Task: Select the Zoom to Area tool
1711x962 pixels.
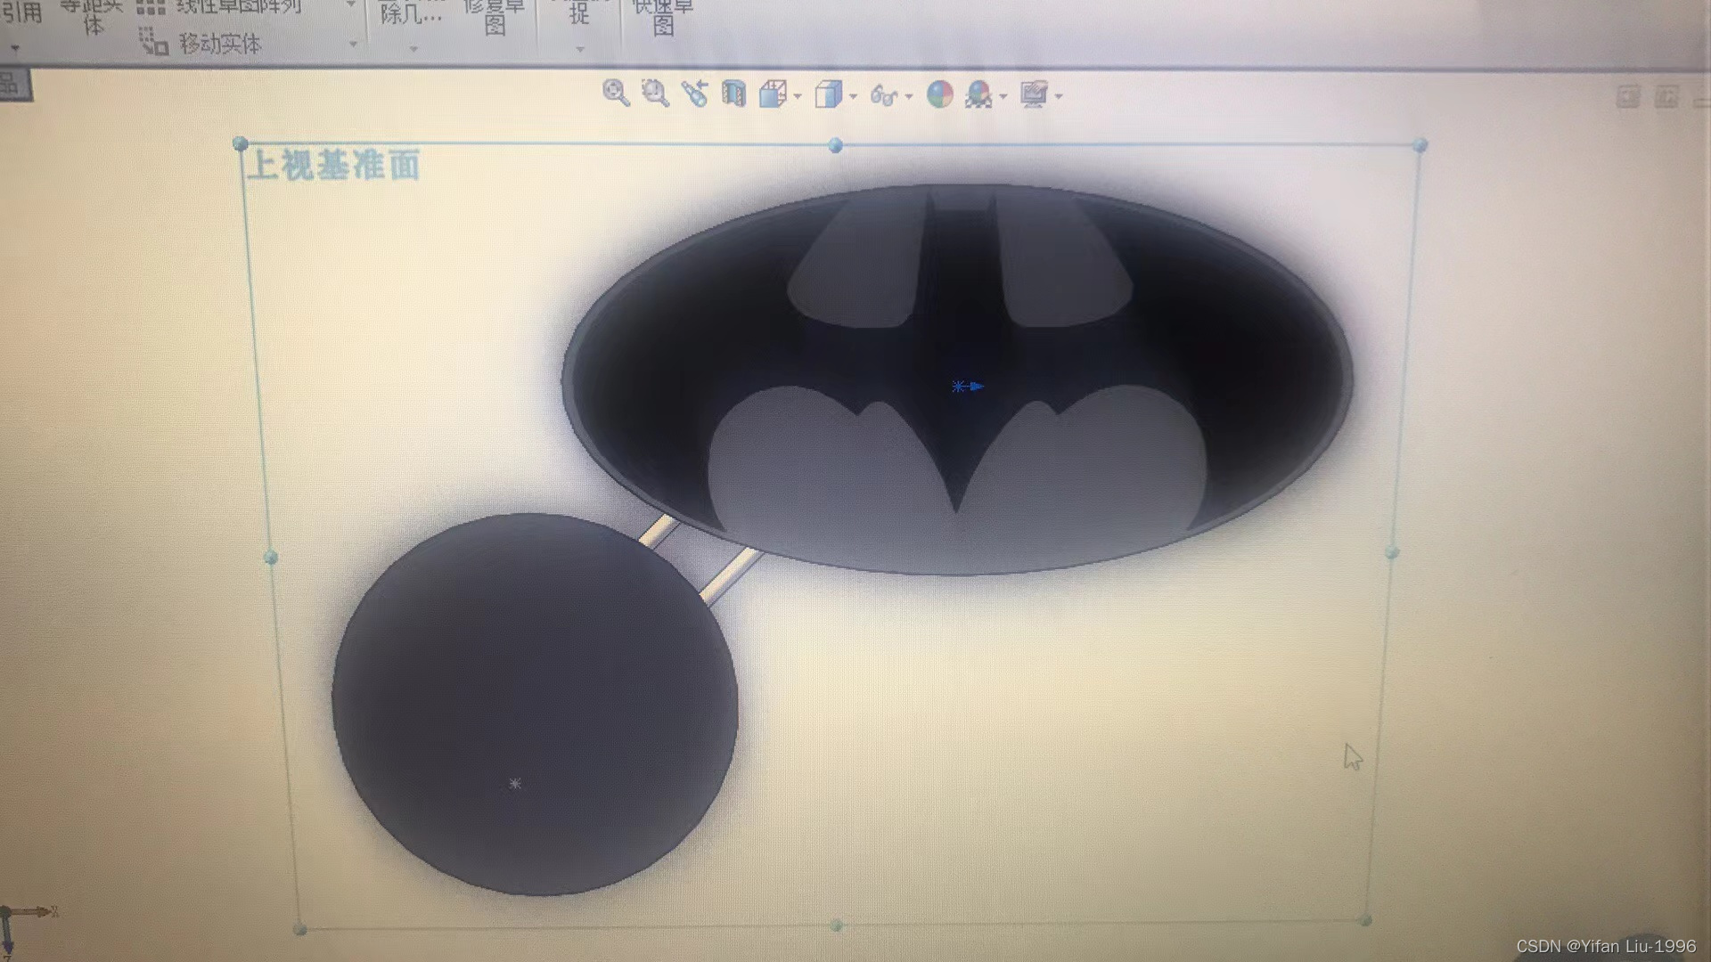Action: pos(655,93)
